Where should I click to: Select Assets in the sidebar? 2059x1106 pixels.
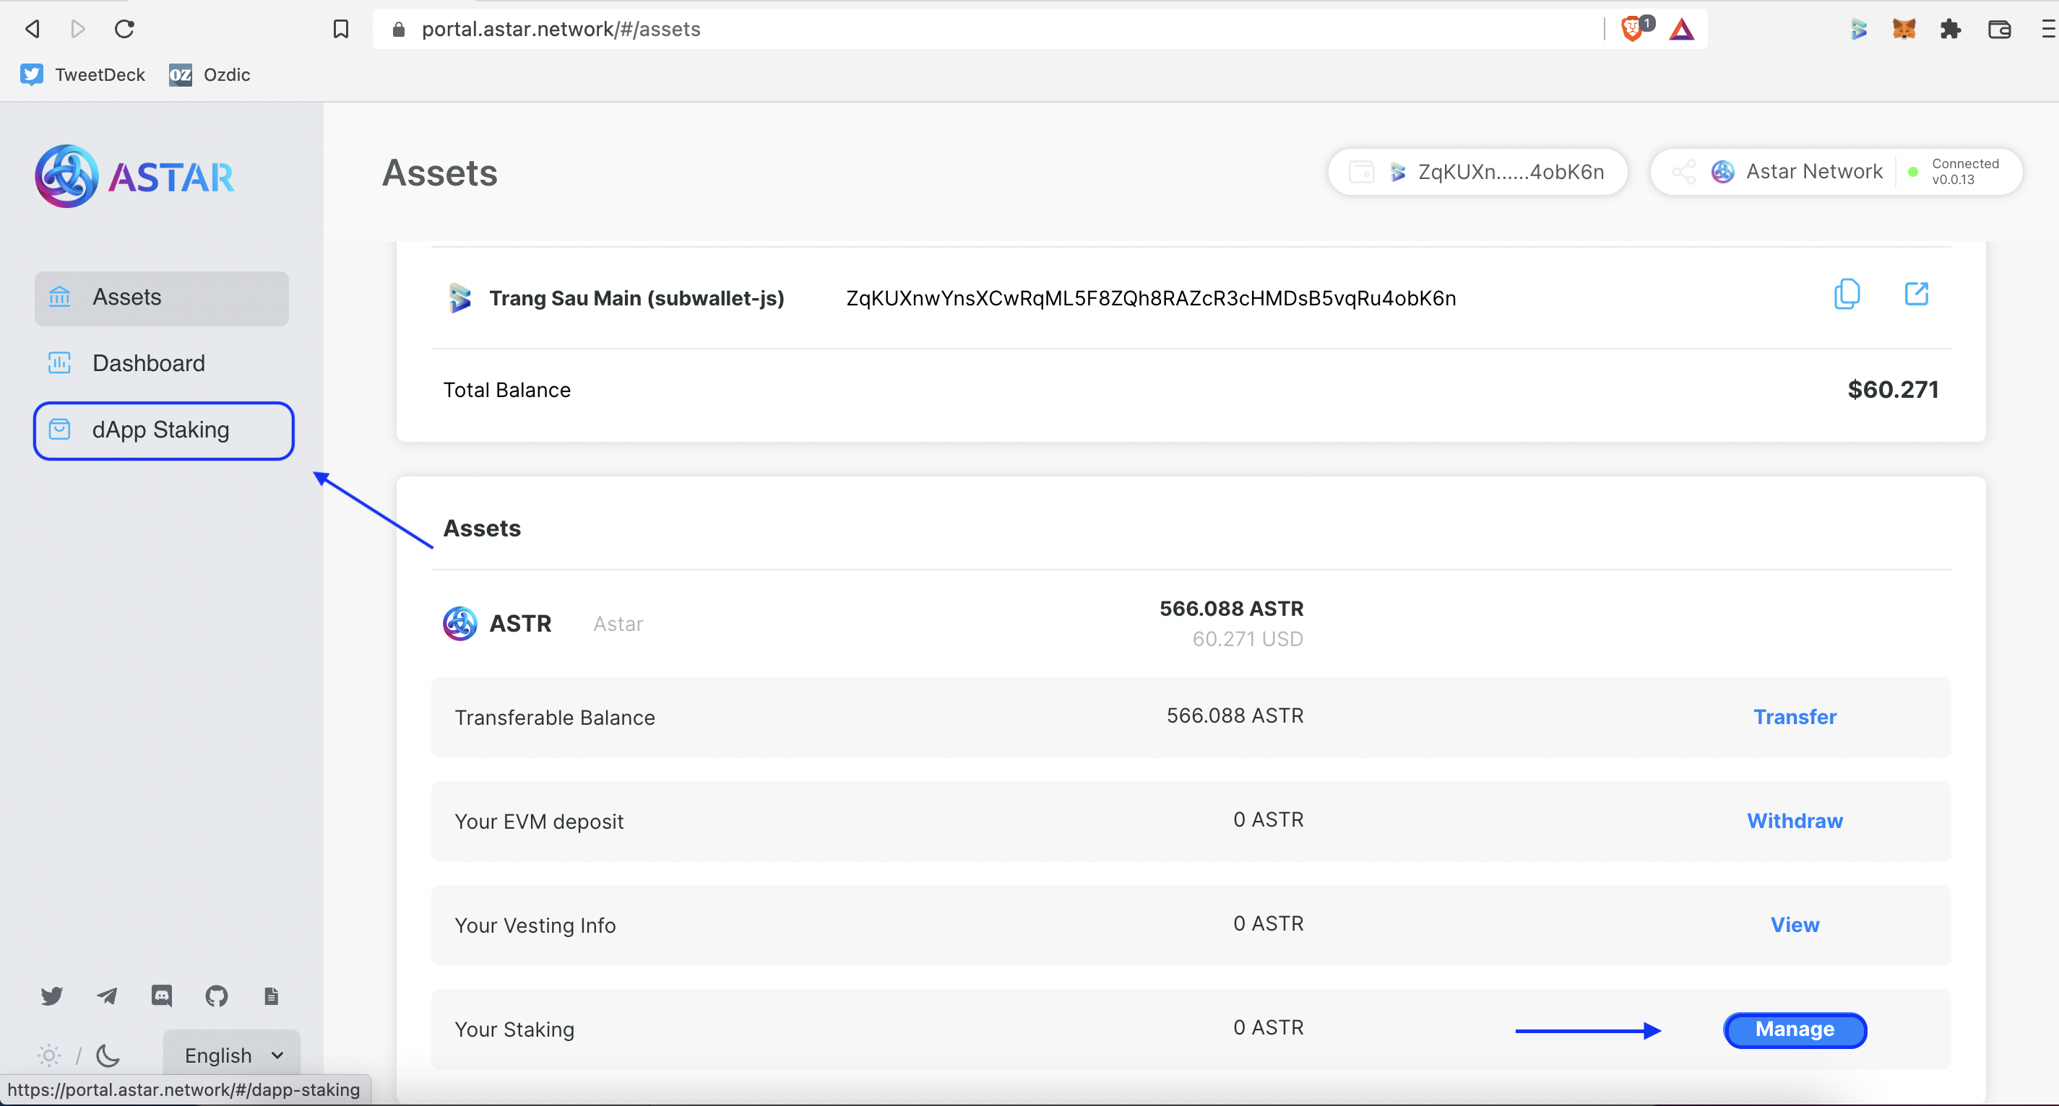click(x=161, y=298)
